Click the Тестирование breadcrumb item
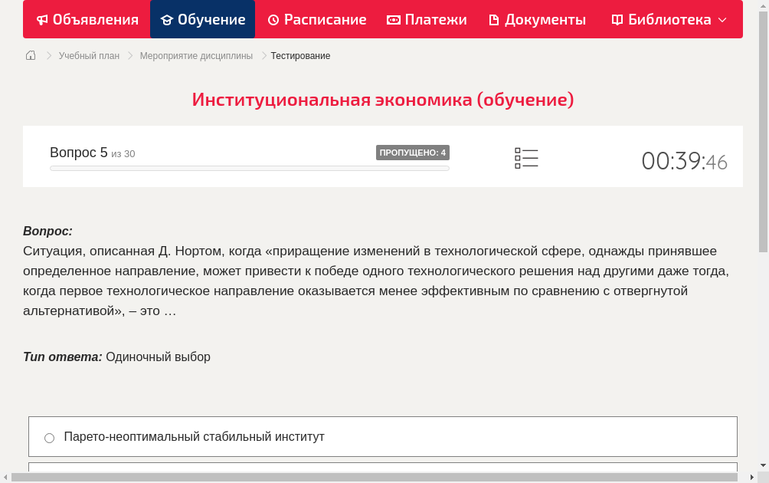This screenshot has height=483, width=769. click(x=300, y=56)
